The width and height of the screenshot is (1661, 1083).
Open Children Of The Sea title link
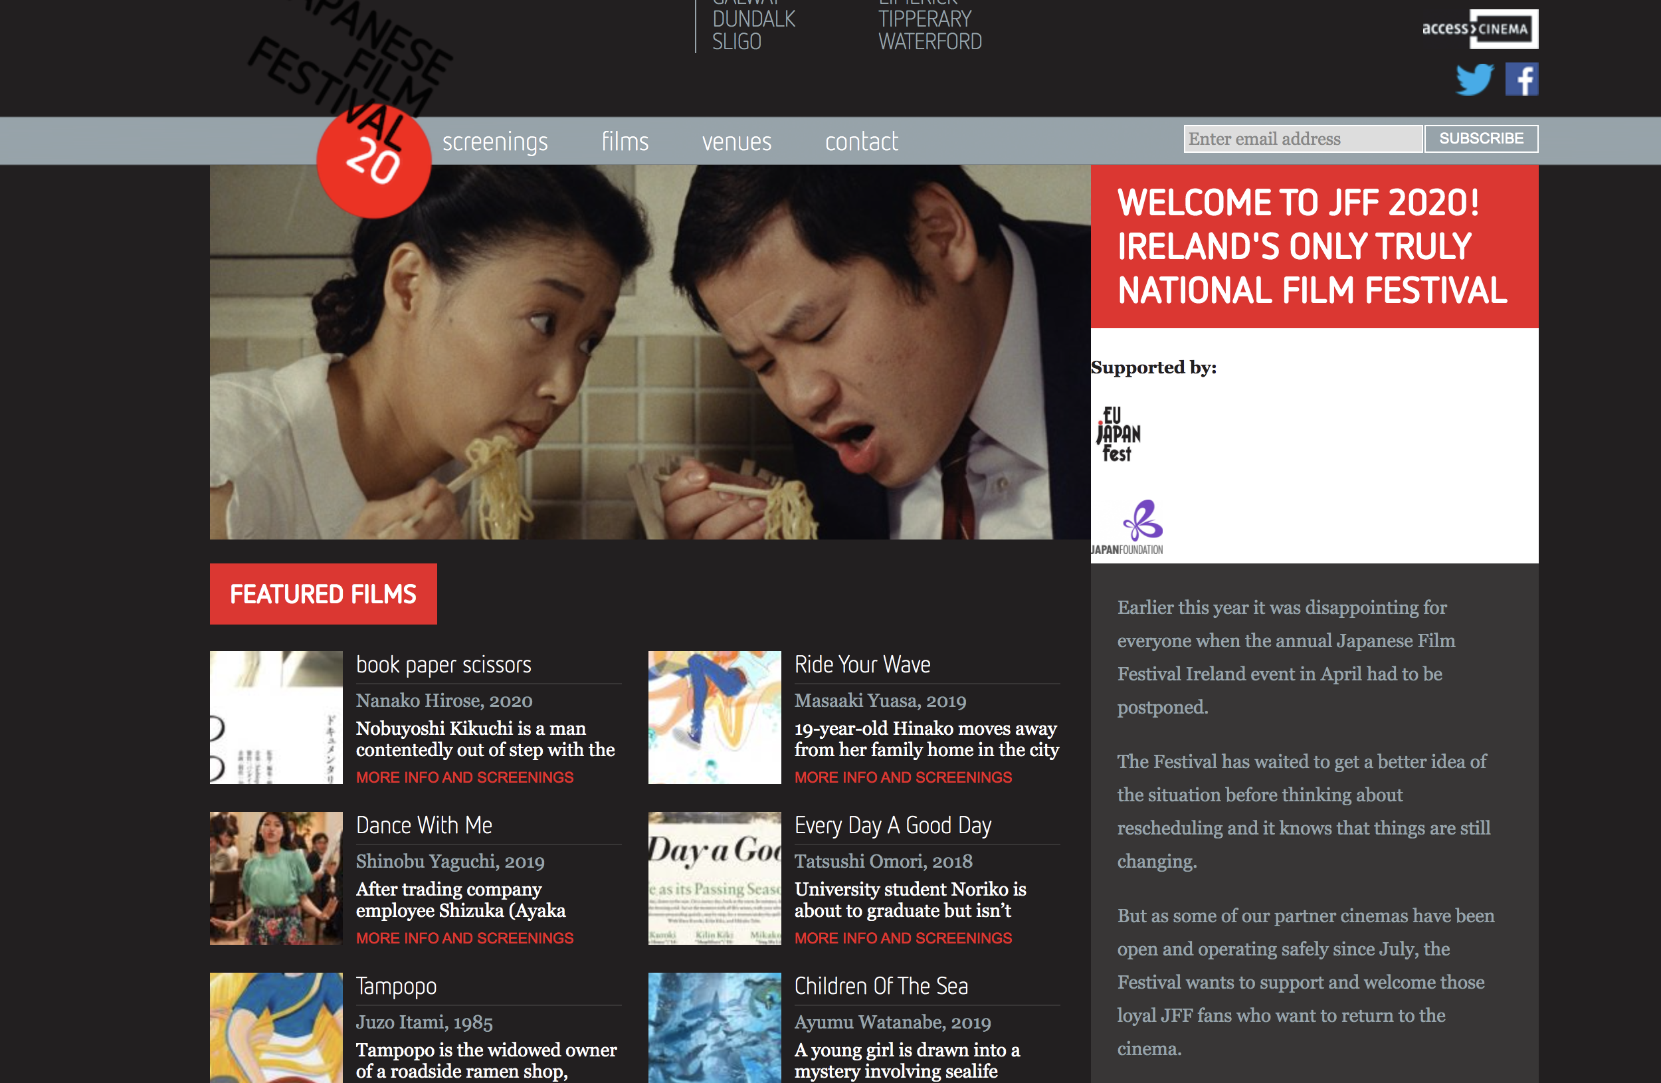pos(882,986)
